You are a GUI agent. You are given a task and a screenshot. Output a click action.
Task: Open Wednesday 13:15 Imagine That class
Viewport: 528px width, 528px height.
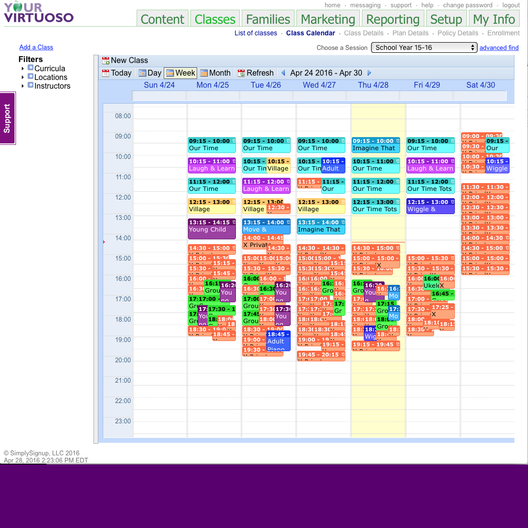(321, 226)
